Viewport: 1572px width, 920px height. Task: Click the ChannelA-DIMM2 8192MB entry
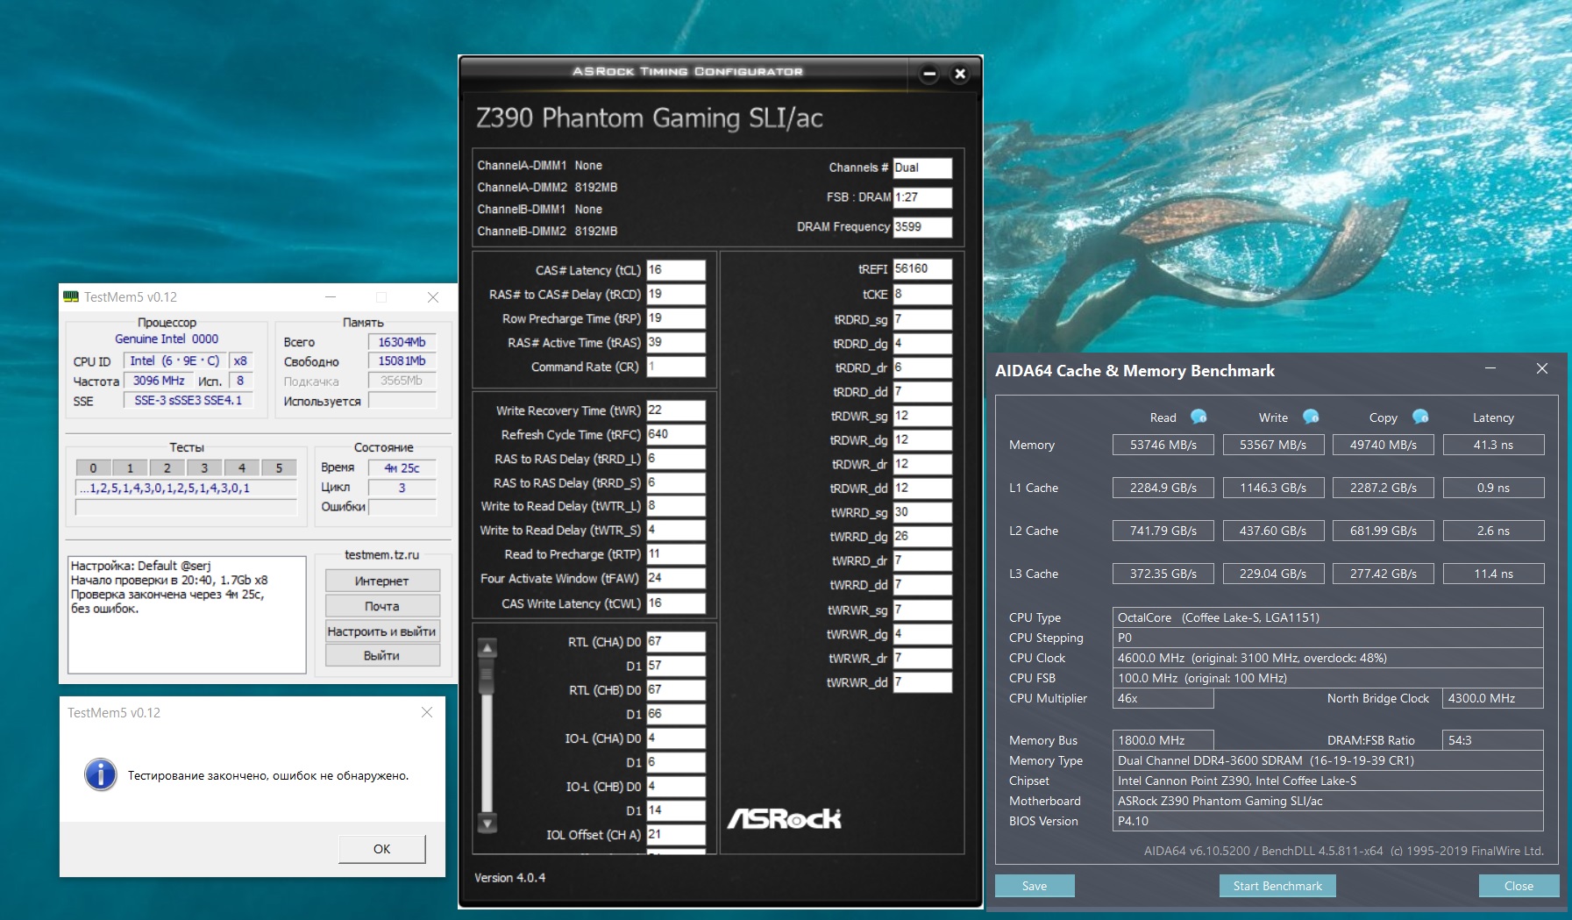tap(547, 187)
